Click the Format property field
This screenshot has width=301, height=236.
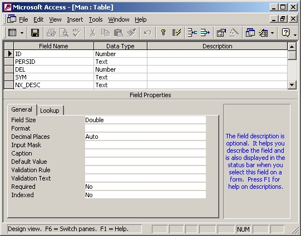(x=145, y=128)
